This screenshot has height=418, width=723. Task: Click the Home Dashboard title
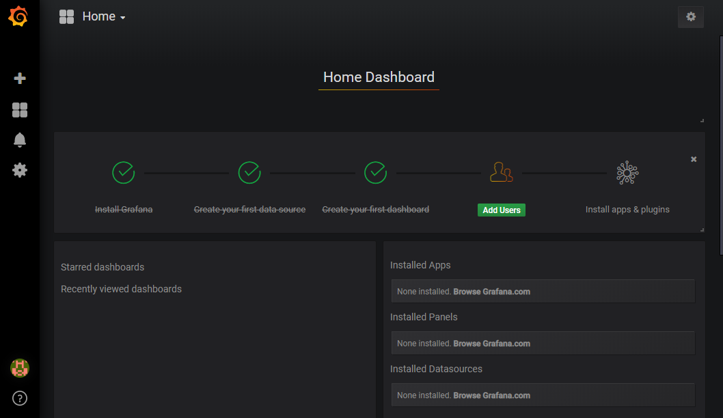coord(379,77)
